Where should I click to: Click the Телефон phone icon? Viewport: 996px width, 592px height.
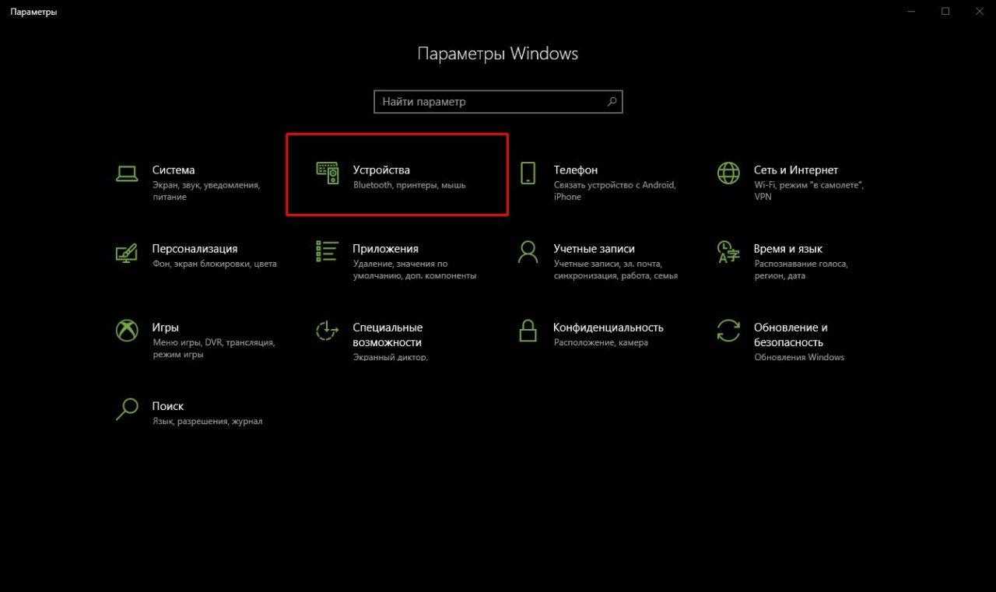coord(528,173)
